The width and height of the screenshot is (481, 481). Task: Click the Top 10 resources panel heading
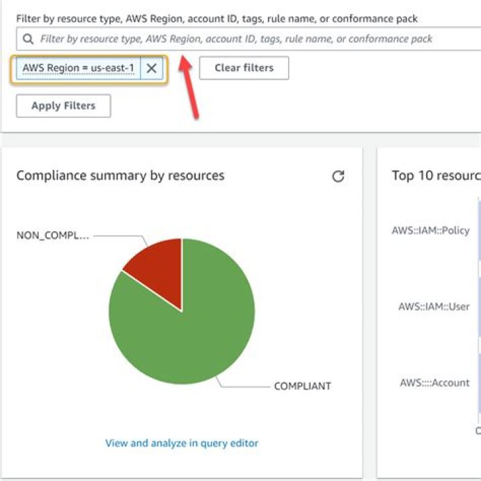tap(436, 176)
